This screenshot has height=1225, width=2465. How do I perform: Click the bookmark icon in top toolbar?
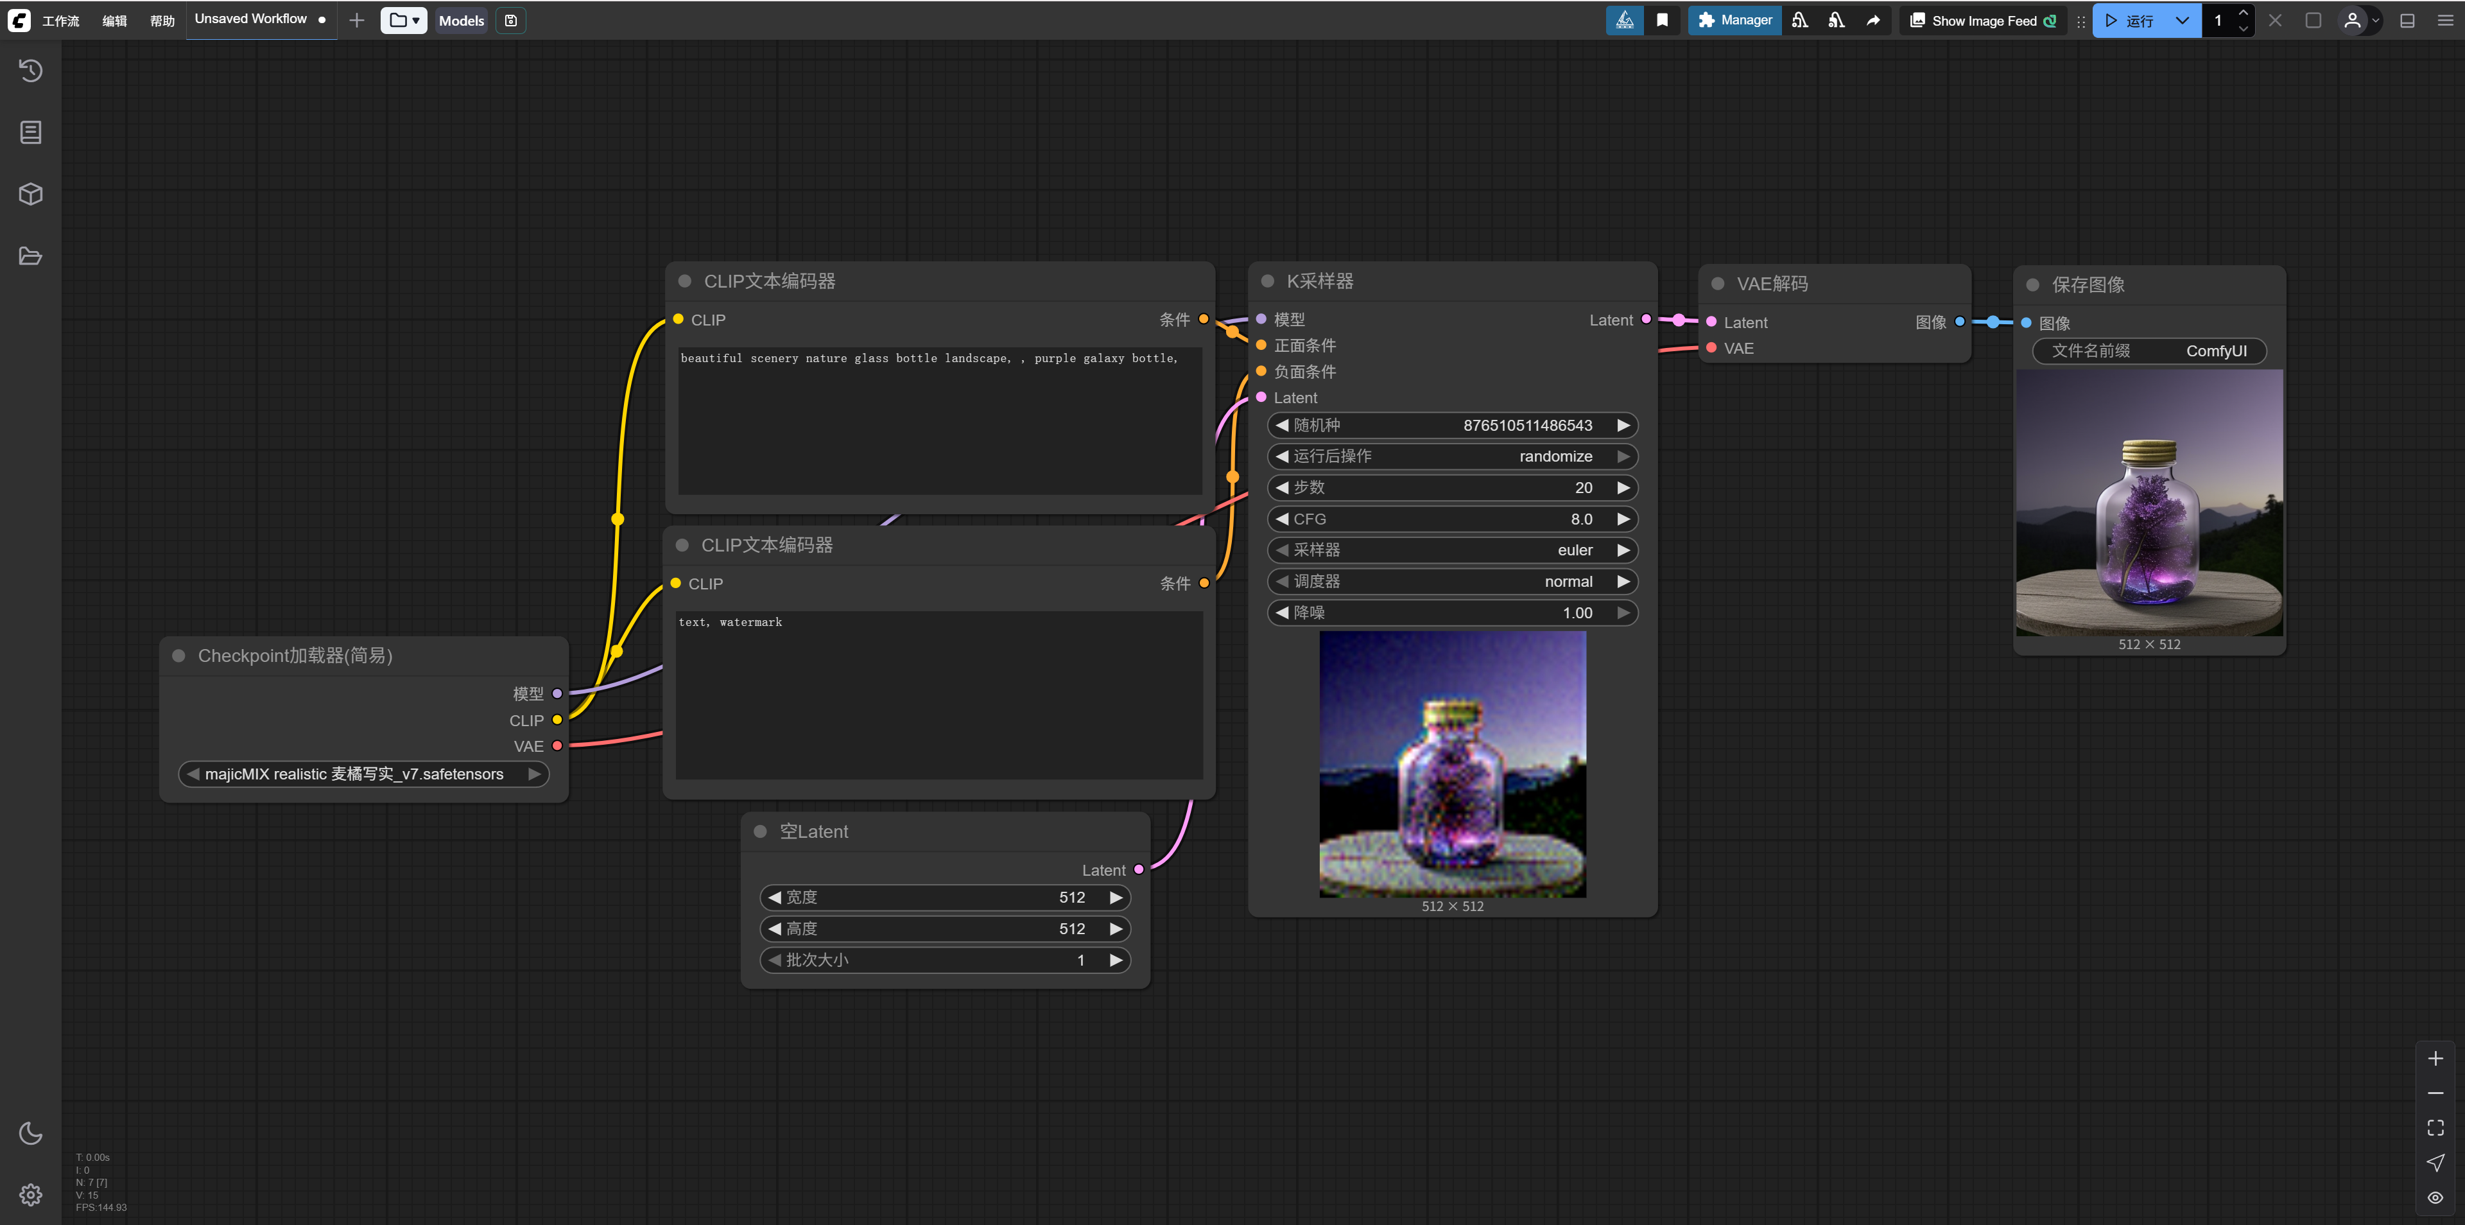click(1662, 20)
